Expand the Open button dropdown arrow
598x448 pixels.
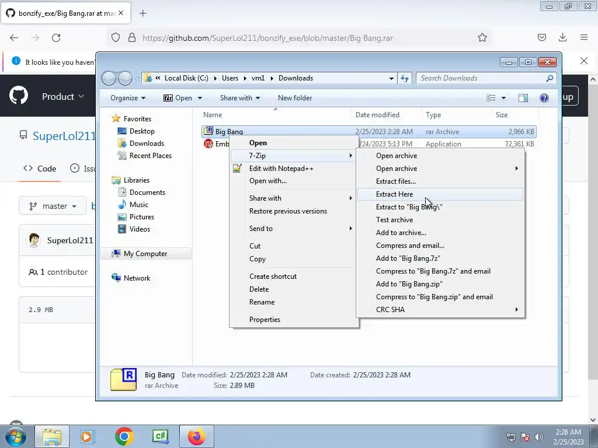click(x=200, y=98)
